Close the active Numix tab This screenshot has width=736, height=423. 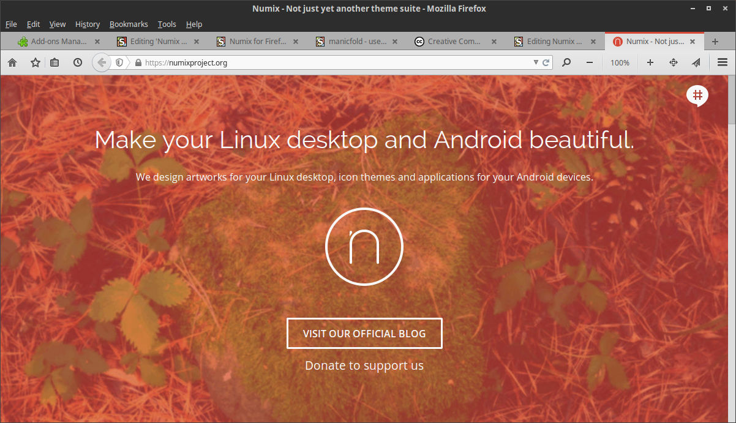click(x=693, y=42)
